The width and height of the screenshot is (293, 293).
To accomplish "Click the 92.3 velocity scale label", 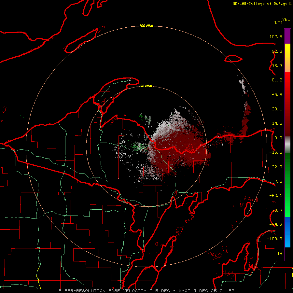I will [277, 51].
